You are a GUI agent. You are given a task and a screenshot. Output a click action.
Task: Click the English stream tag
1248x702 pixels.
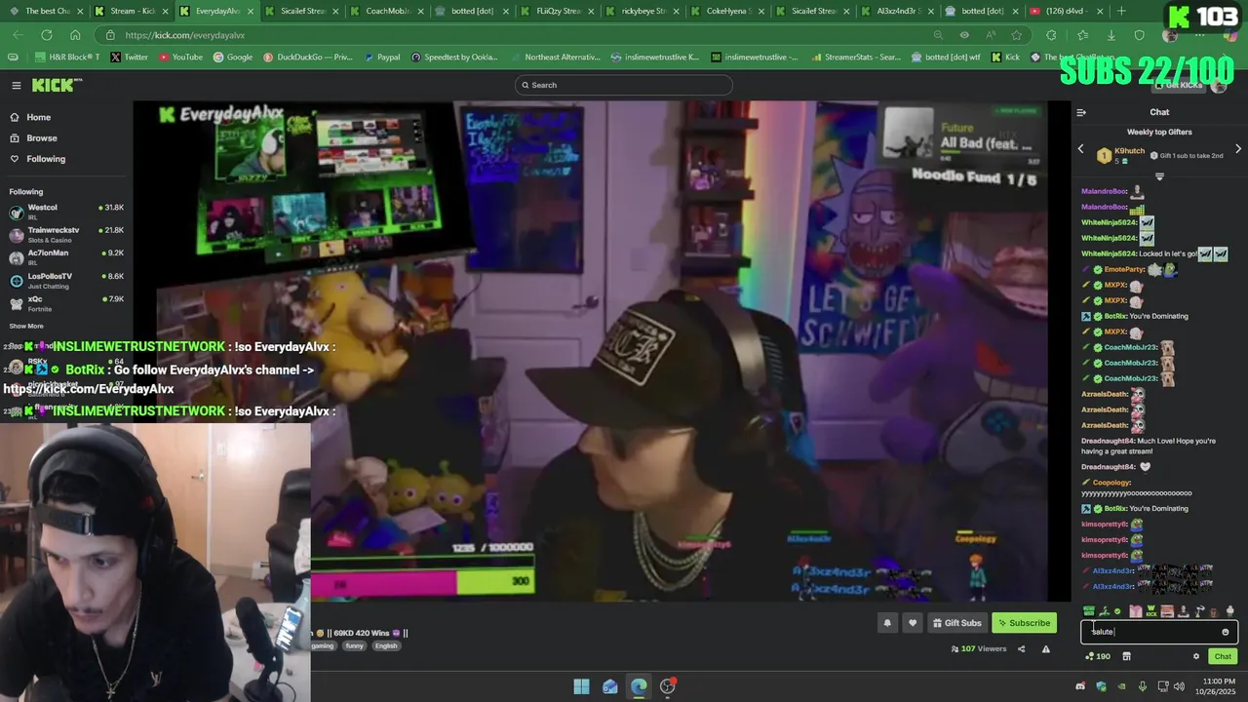point(386,645)
